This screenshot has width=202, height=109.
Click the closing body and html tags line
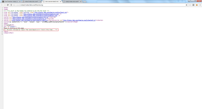pyautogui.click(x=9, y=33)
